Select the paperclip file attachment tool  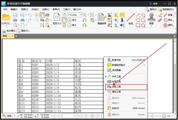122,20
